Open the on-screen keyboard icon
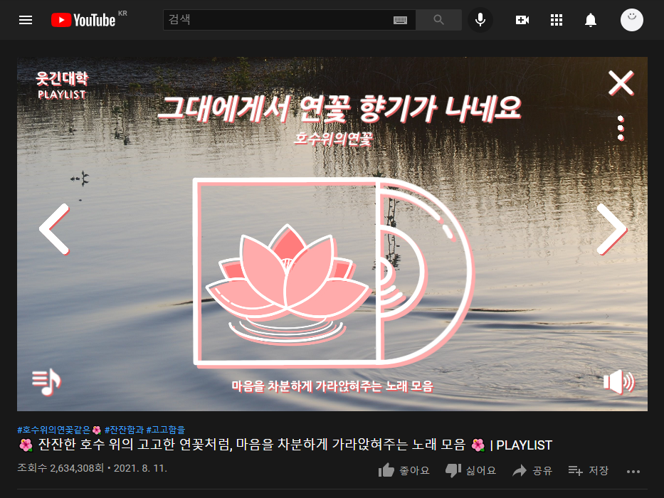This screenshot has width=664, height=498. tap(400, 20)
